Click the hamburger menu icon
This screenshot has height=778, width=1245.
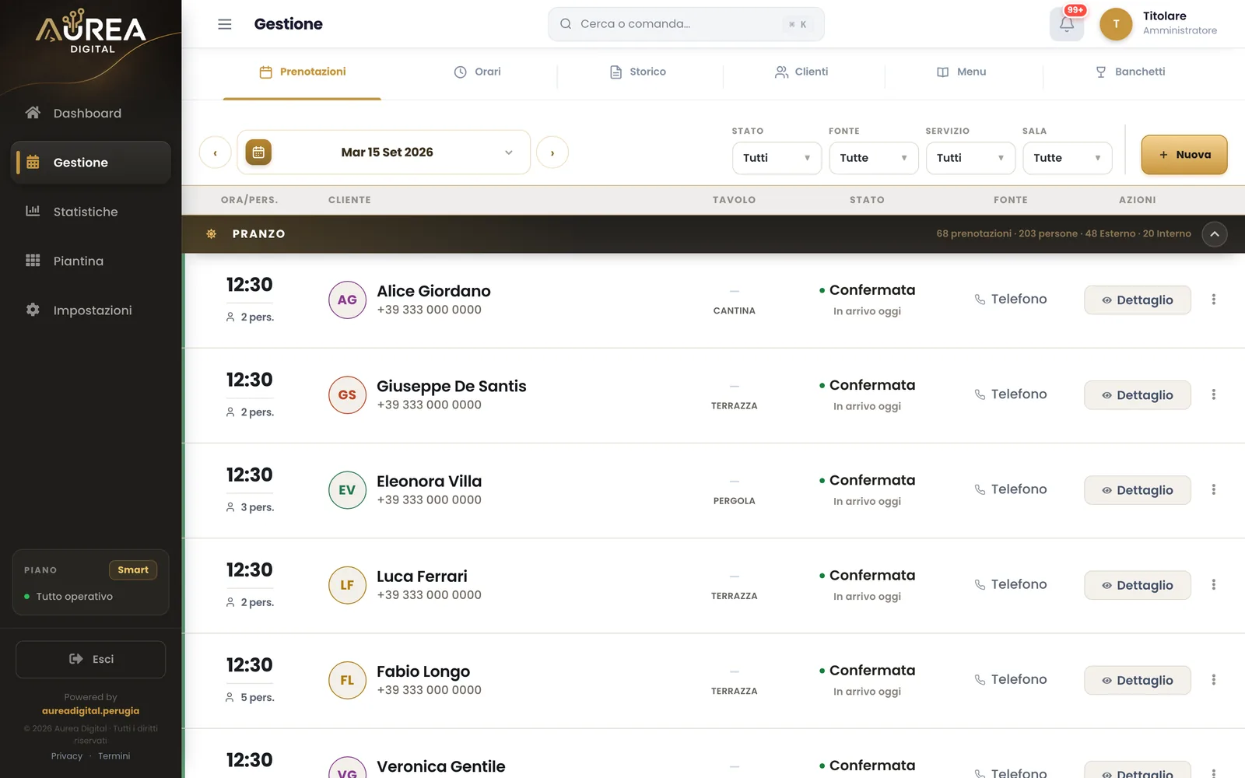[x=225, y=24]
